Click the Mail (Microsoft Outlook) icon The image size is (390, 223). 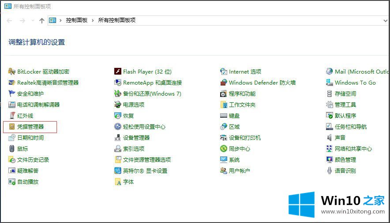coord(329,71)
